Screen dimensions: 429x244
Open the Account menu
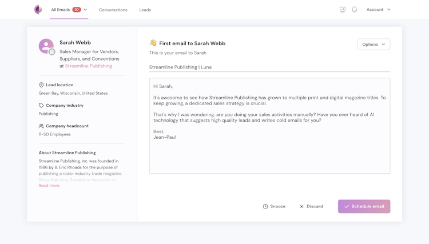click(x=379, y=10)
